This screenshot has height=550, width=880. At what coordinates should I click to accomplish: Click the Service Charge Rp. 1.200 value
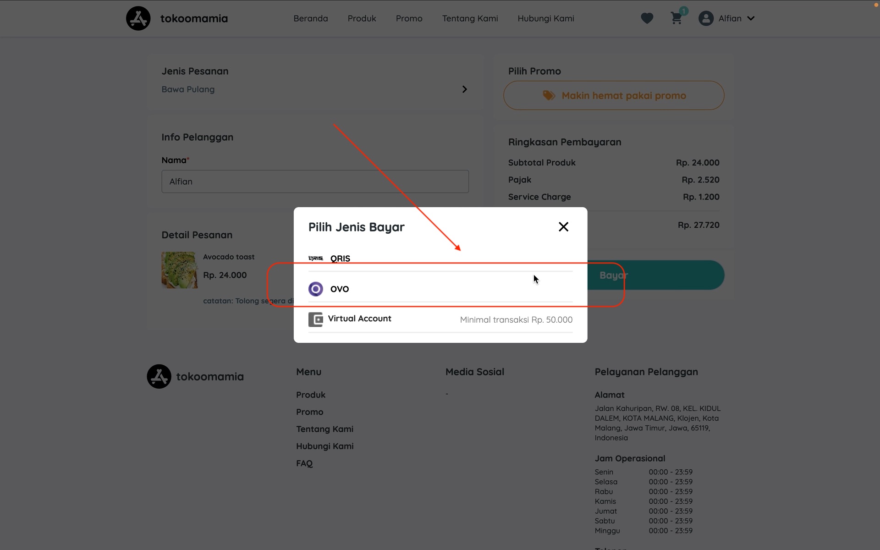(x=701, y=197)
